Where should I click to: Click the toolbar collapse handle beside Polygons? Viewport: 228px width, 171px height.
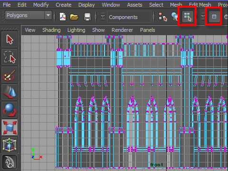tap(3, 17)
